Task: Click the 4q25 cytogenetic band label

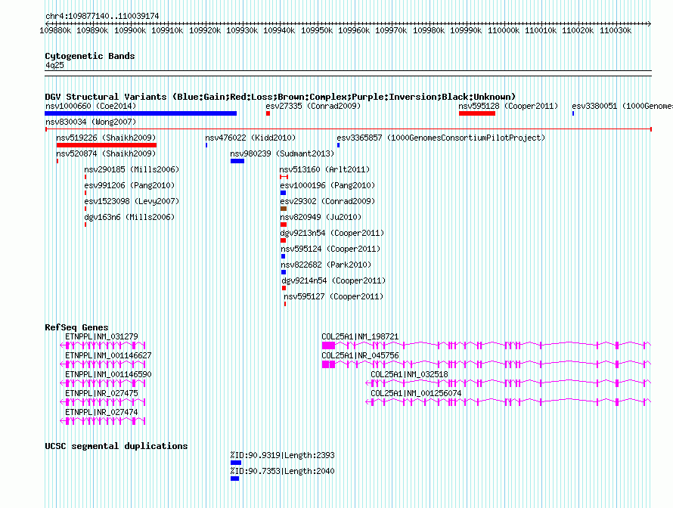Action: coord(54,65)
